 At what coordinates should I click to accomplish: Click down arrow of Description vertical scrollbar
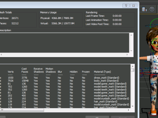pos(131,51)
